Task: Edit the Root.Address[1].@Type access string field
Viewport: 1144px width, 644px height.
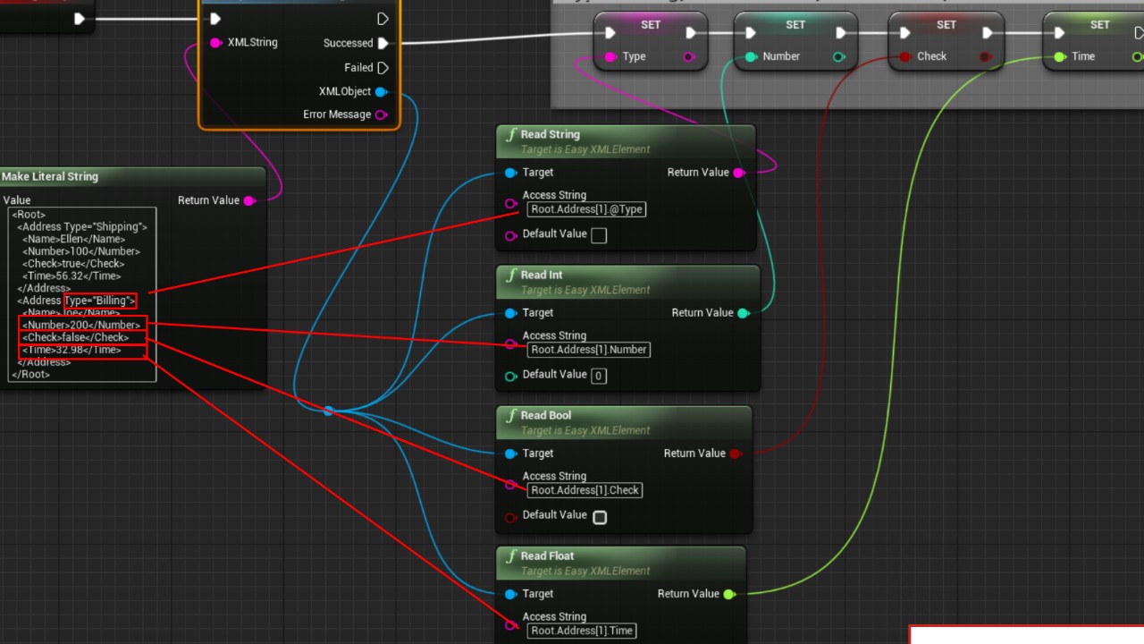Action: point(586,209)
